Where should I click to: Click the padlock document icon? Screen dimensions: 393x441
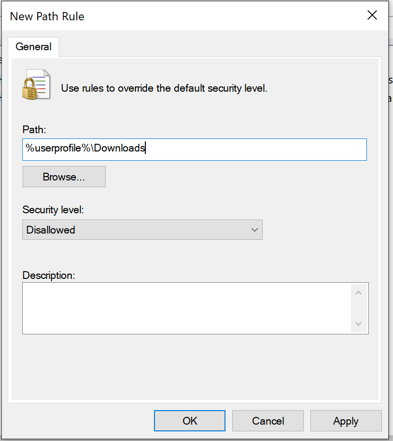[36, 85]
